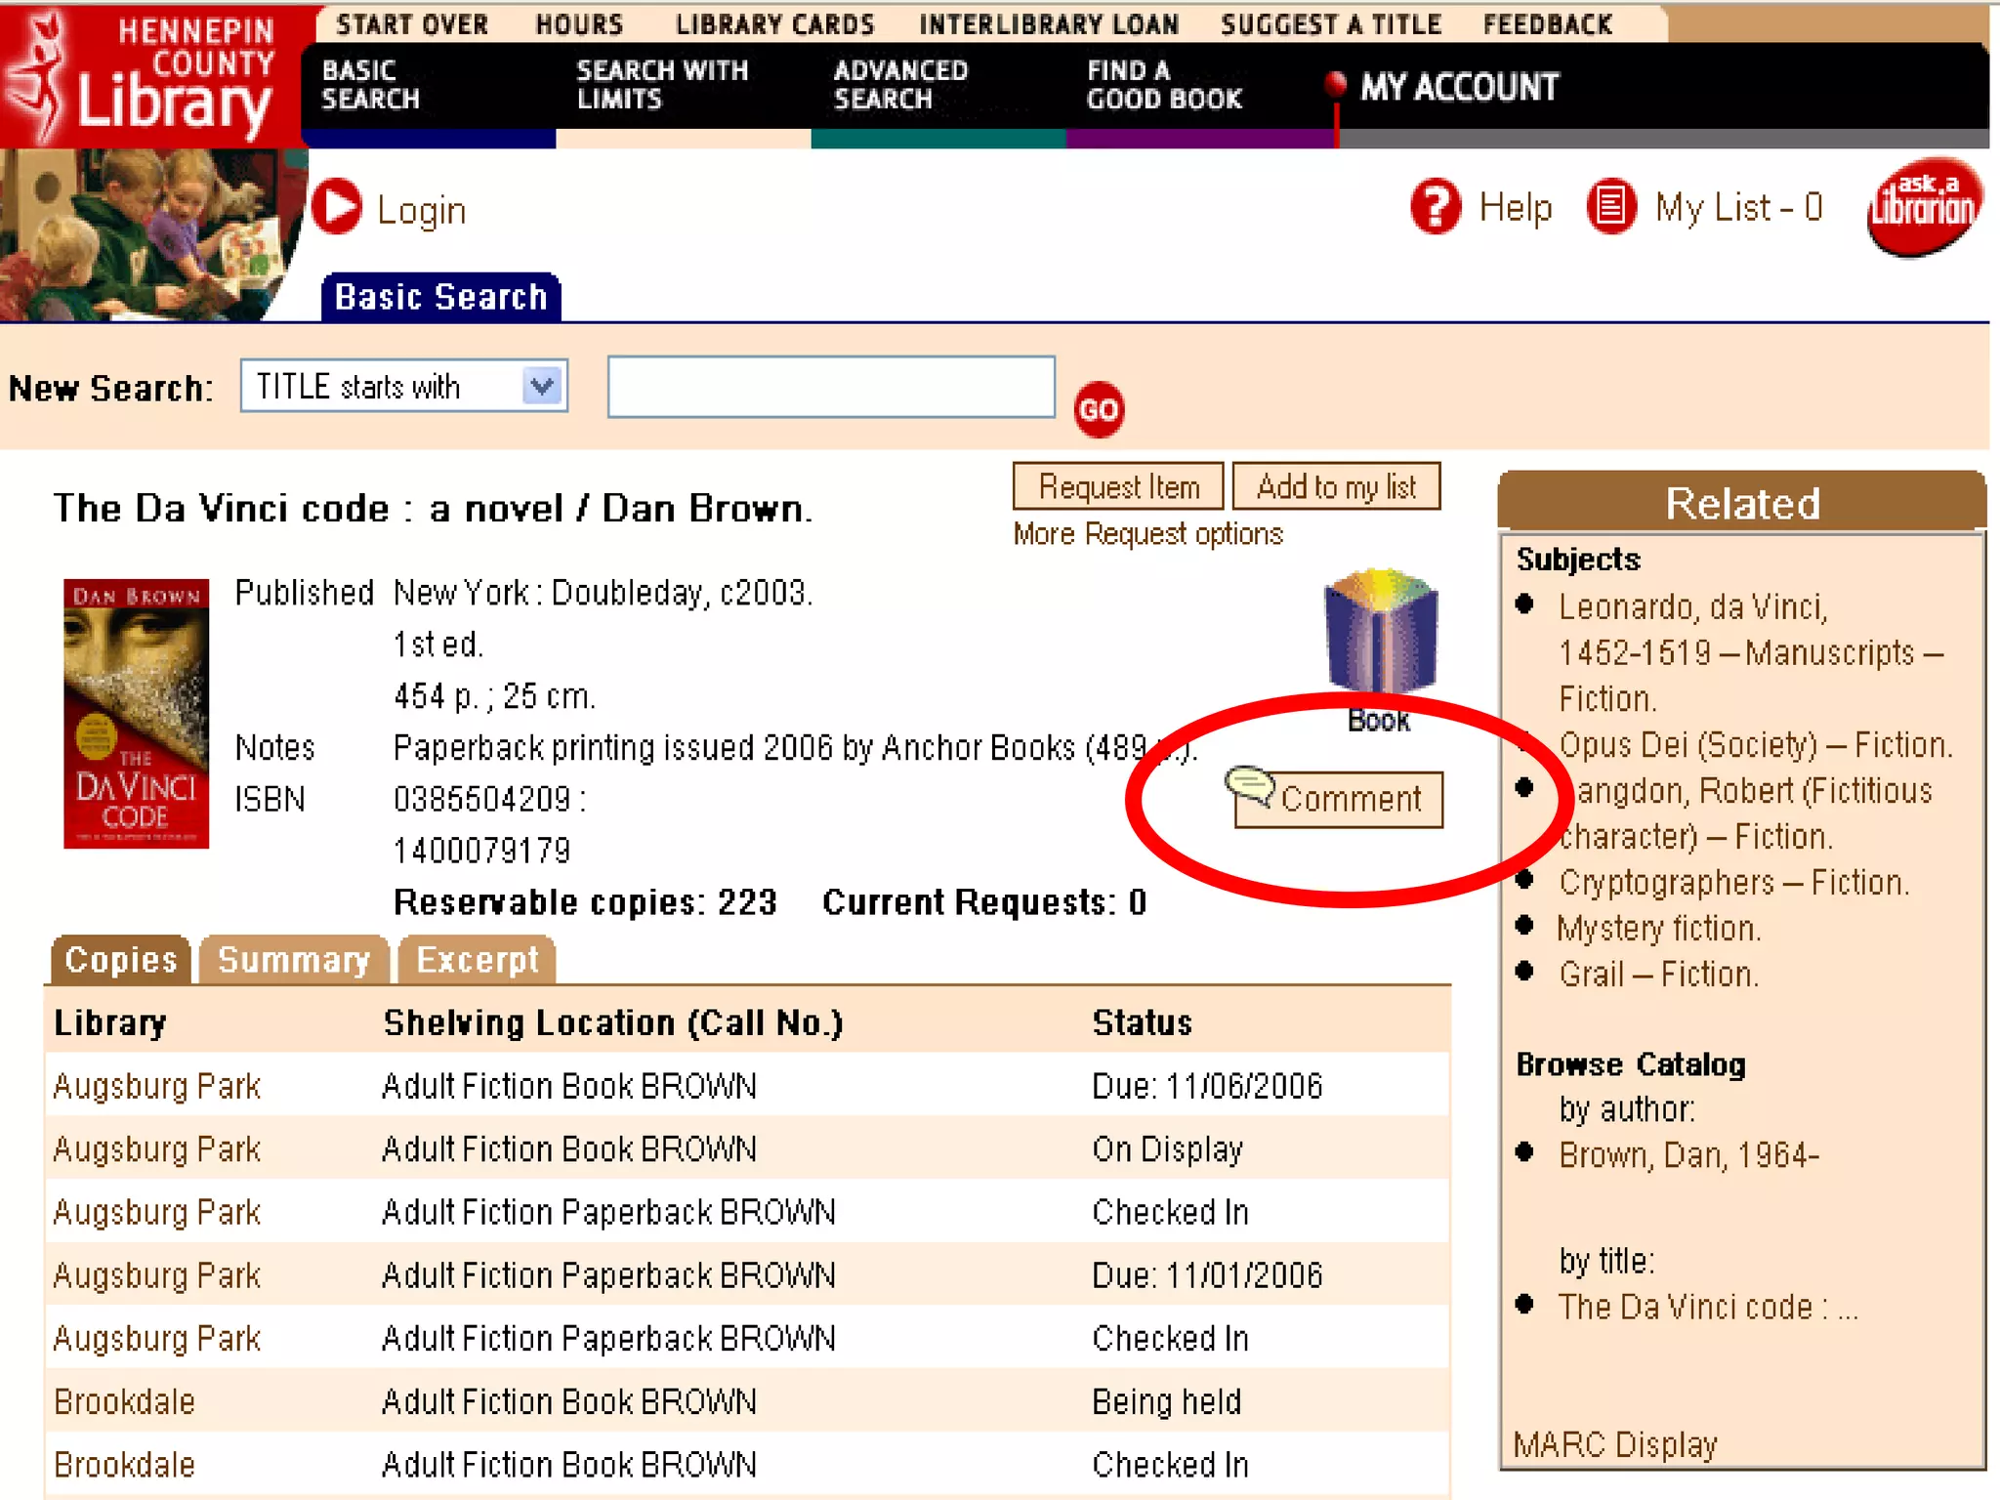
Task: Click the Request Item button
Action: pyautogui.click(x=1118, y=486)
